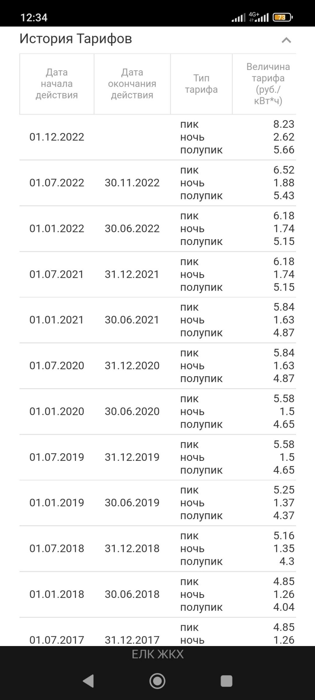
Task: Tap the battery indicator in status bar
Action: 283,17
